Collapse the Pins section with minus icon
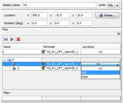The height and width of the screenshot is (103, 123). coord(119,34)
